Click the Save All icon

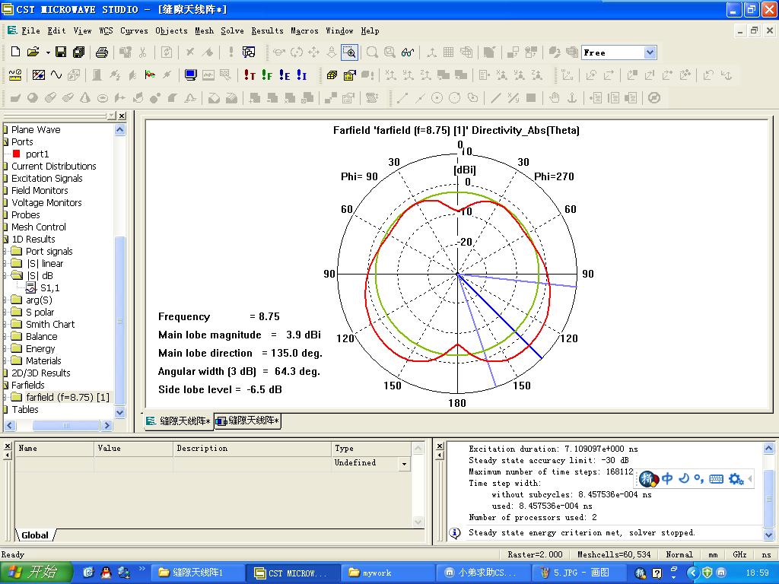tap(78, 52)
